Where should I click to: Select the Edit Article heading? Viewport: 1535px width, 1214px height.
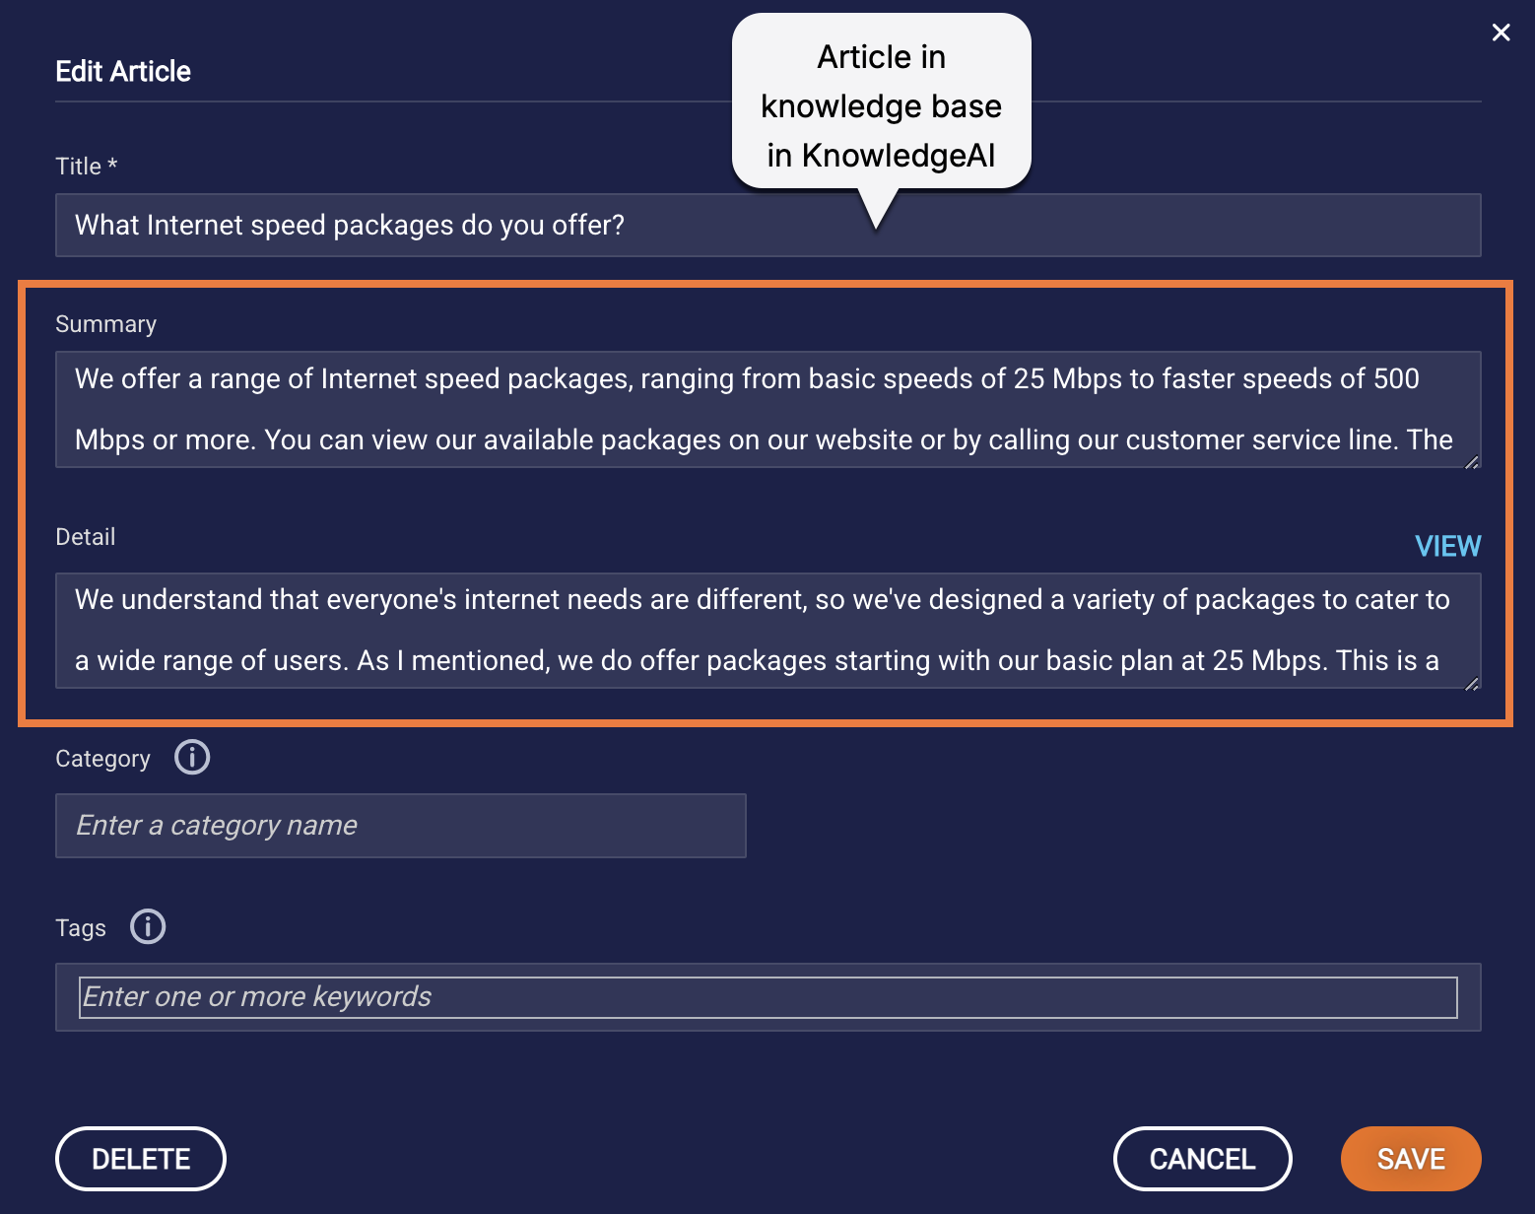122,70
